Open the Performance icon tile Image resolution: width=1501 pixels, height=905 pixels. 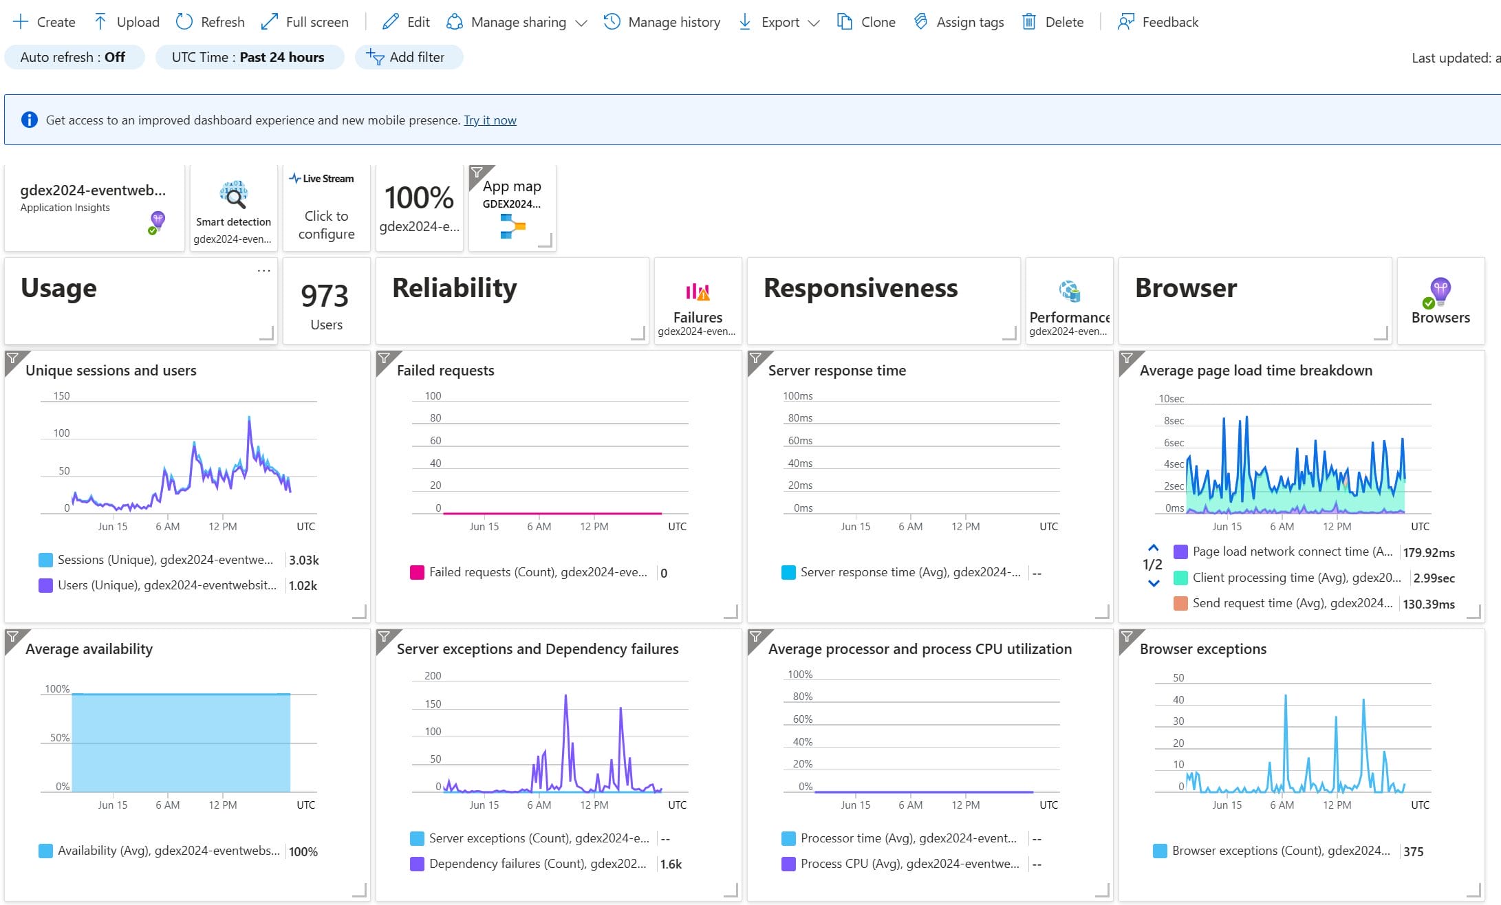point(1069,301)
